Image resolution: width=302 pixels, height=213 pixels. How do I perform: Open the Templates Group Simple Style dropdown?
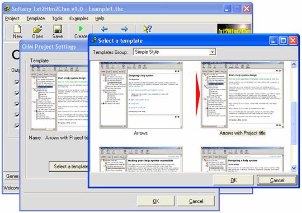pos(213,52)
